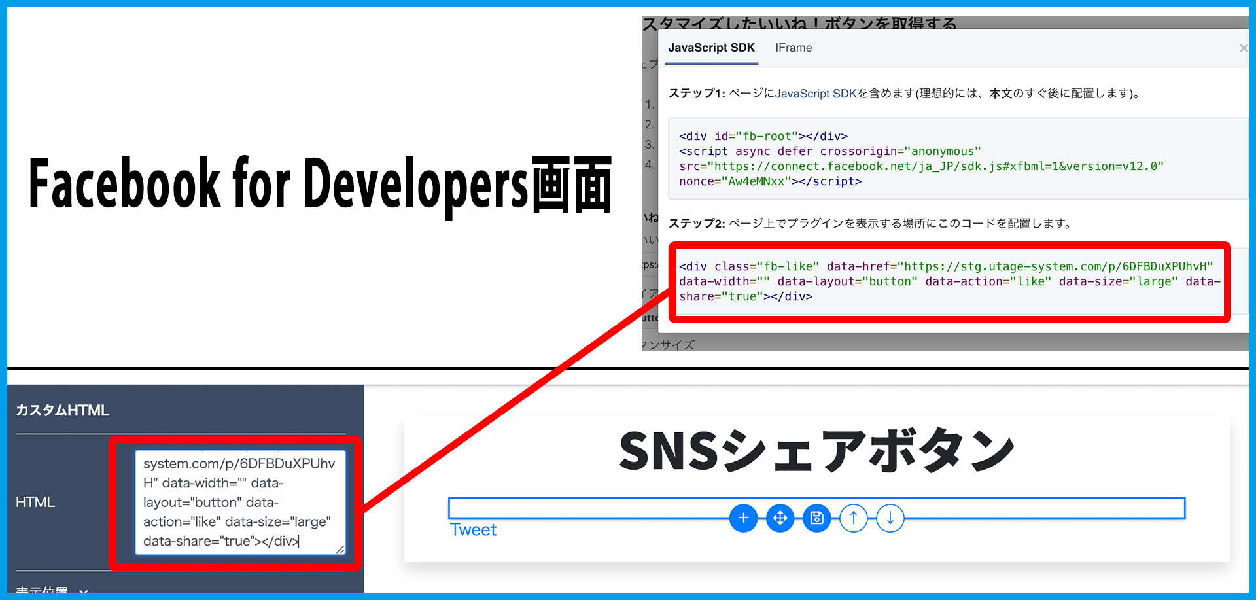The width and height of the screenshot is (1256, 600).
Task: Click the blue plus add-element icon
Action: (x=743, y=518)
